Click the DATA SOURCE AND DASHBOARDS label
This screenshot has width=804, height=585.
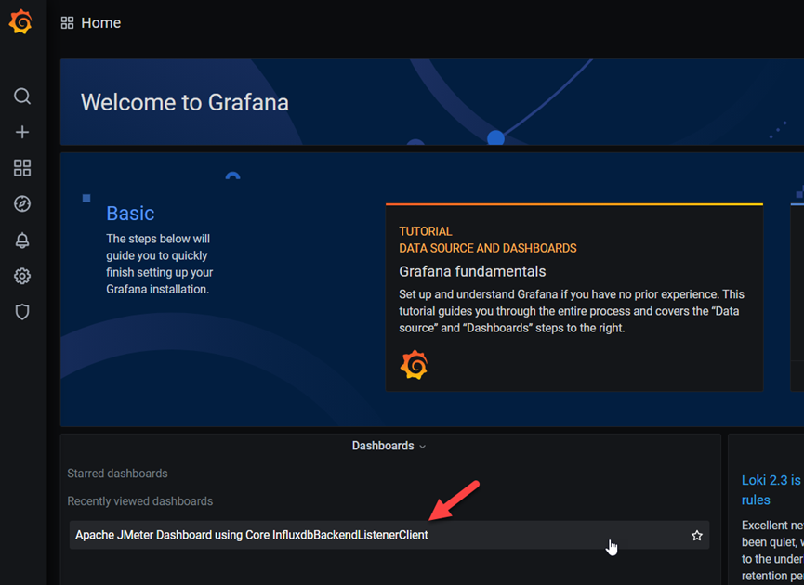pos(488,248)
